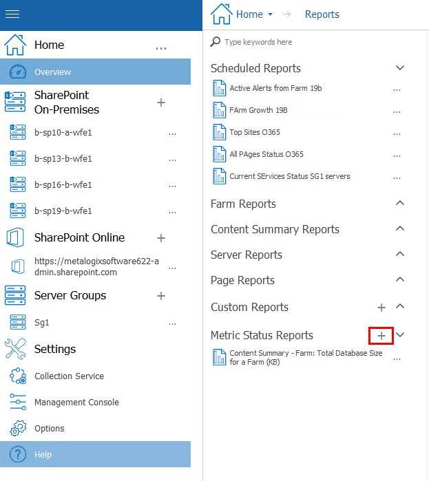
Task: Click the Help question mark icon
Action: click(18, 454)
